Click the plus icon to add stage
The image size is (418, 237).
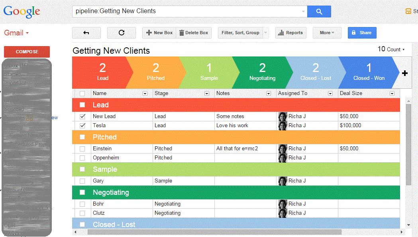click(x=405, y=73)
